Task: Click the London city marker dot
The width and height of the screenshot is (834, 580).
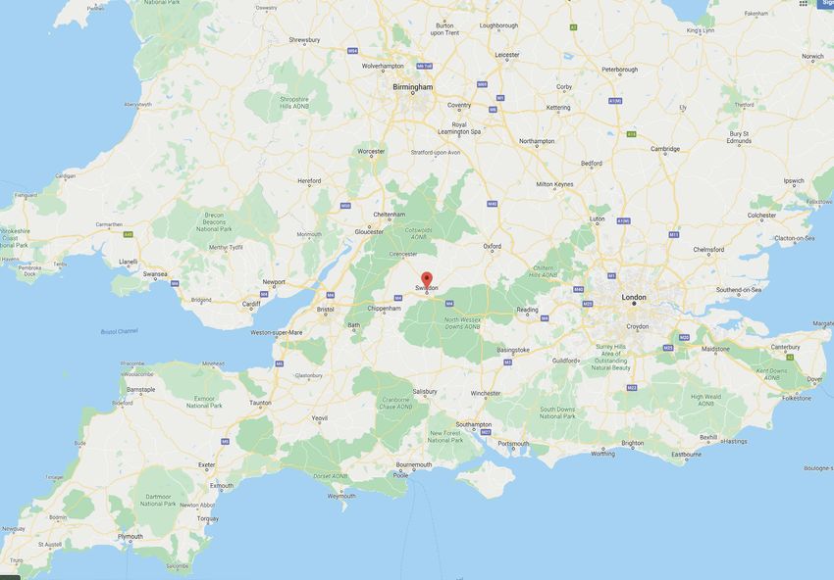Action: [634, 304]
